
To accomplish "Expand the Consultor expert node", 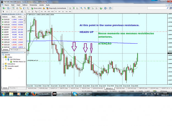I will click(x=3, y=66).
